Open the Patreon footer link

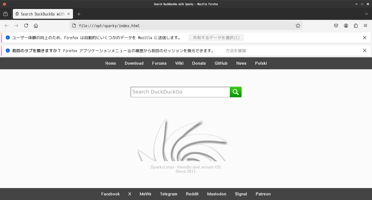[x=263, y=194]
